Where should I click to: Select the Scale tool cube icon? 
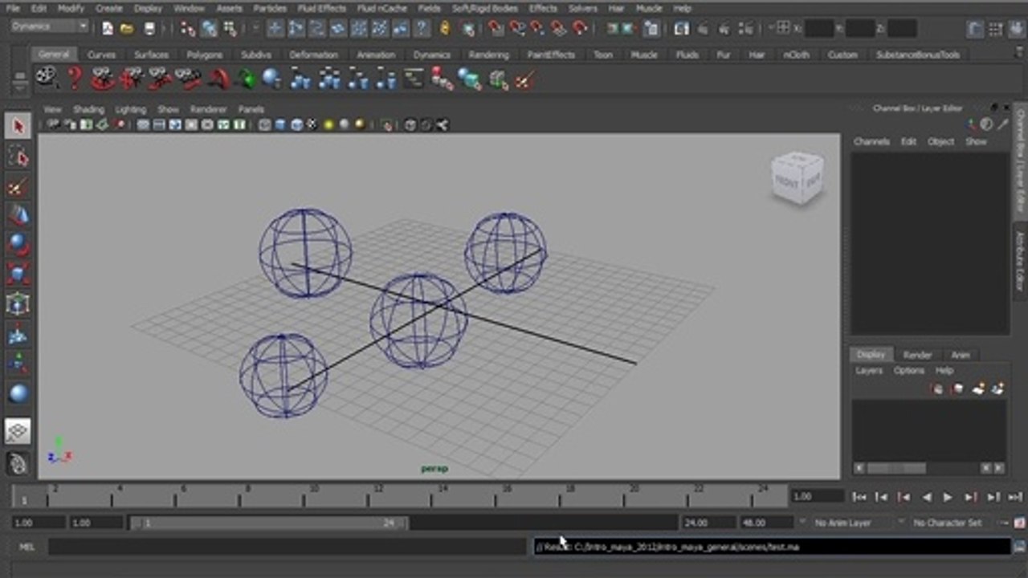18,274
